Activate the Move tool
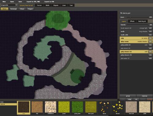 tap(4, 9)
